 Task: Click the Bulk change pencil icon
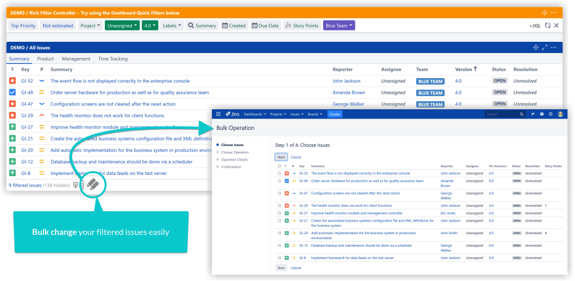pyautogui.click(x=92, y=185)
